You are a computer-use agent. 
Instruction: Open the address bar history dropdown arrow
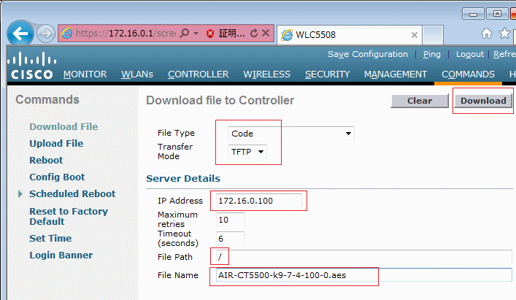point(196,34)
